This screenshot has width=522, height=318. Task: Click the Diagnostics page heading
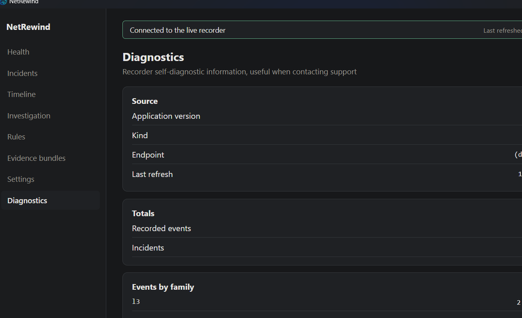pos(153,57)
